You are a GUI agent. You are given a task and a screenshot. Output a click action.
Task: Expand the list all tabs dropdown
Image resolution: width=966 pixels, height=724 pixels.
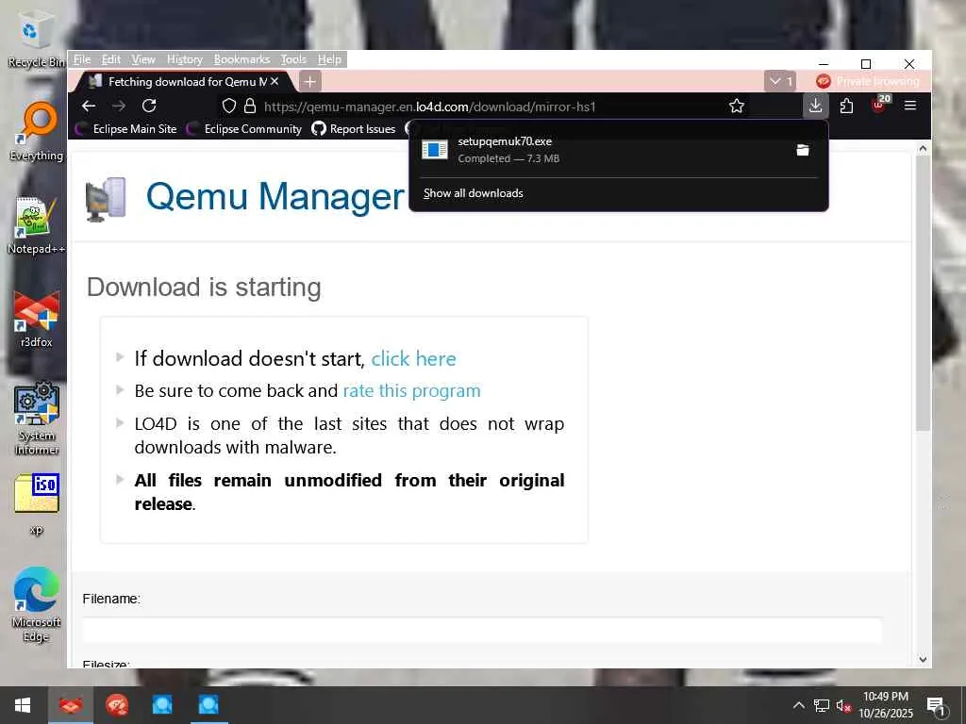pos(780,81)
